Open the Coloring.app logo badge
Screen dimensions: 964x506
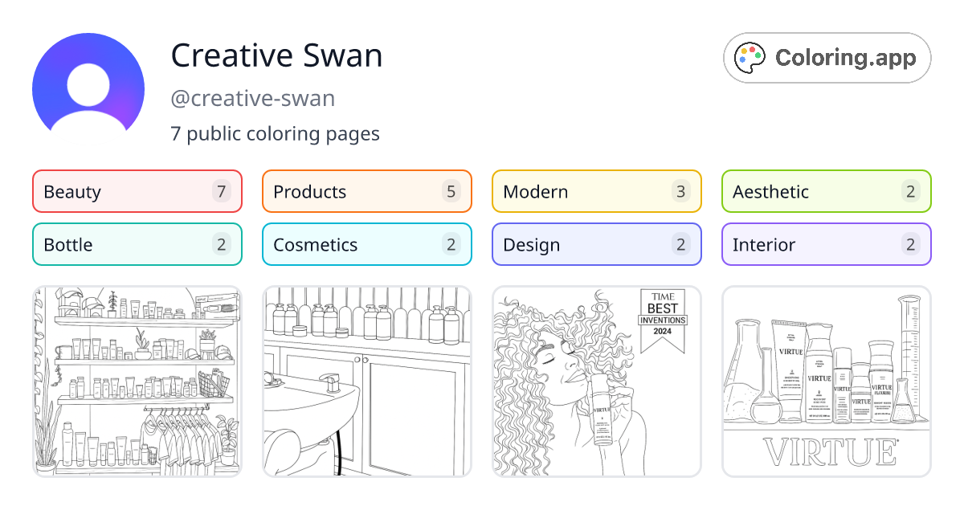pos(827,57)
